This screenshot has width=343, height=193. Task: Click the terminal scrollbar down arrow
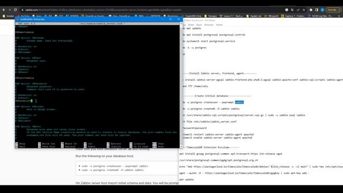[181, 146]
